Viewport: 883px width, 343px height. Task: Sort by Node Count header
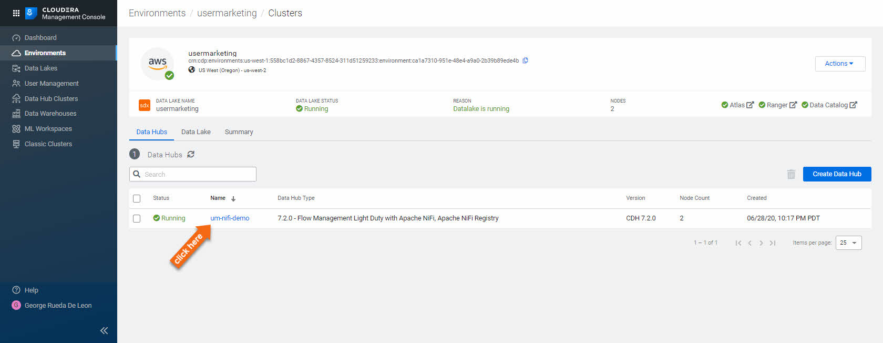(x=694, y=198)
